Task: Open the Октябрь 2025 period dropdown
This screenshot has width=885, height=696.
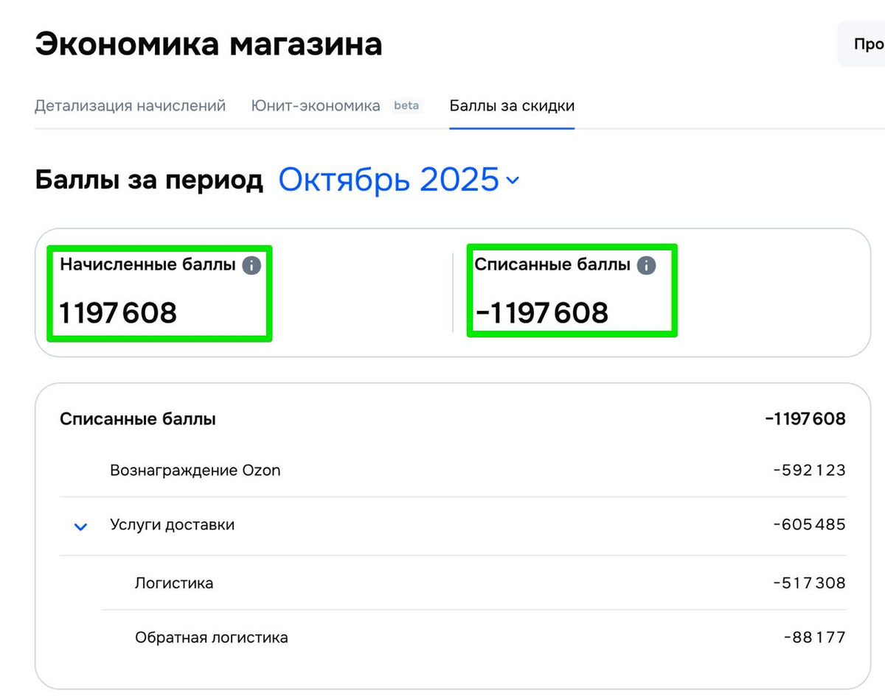Action: tap(399, 180)
